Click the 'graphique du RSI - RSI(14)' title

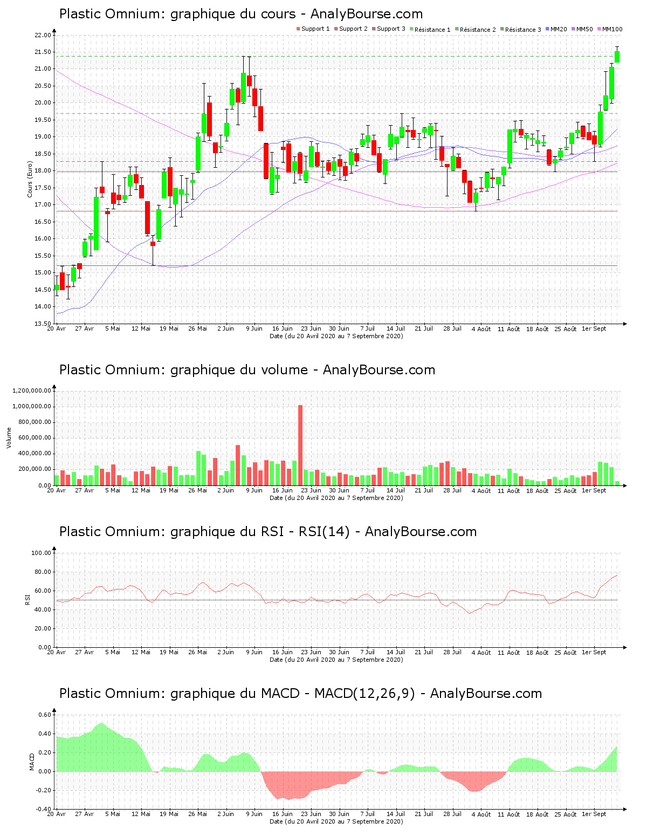pos(268,531)
